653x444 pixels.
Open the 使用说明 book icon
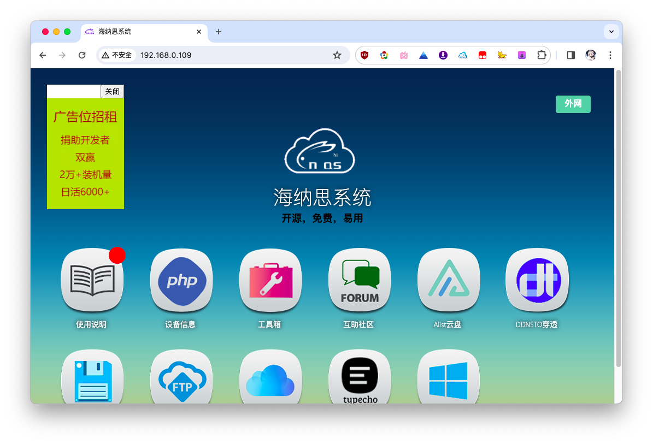click(x=92, y=280)
